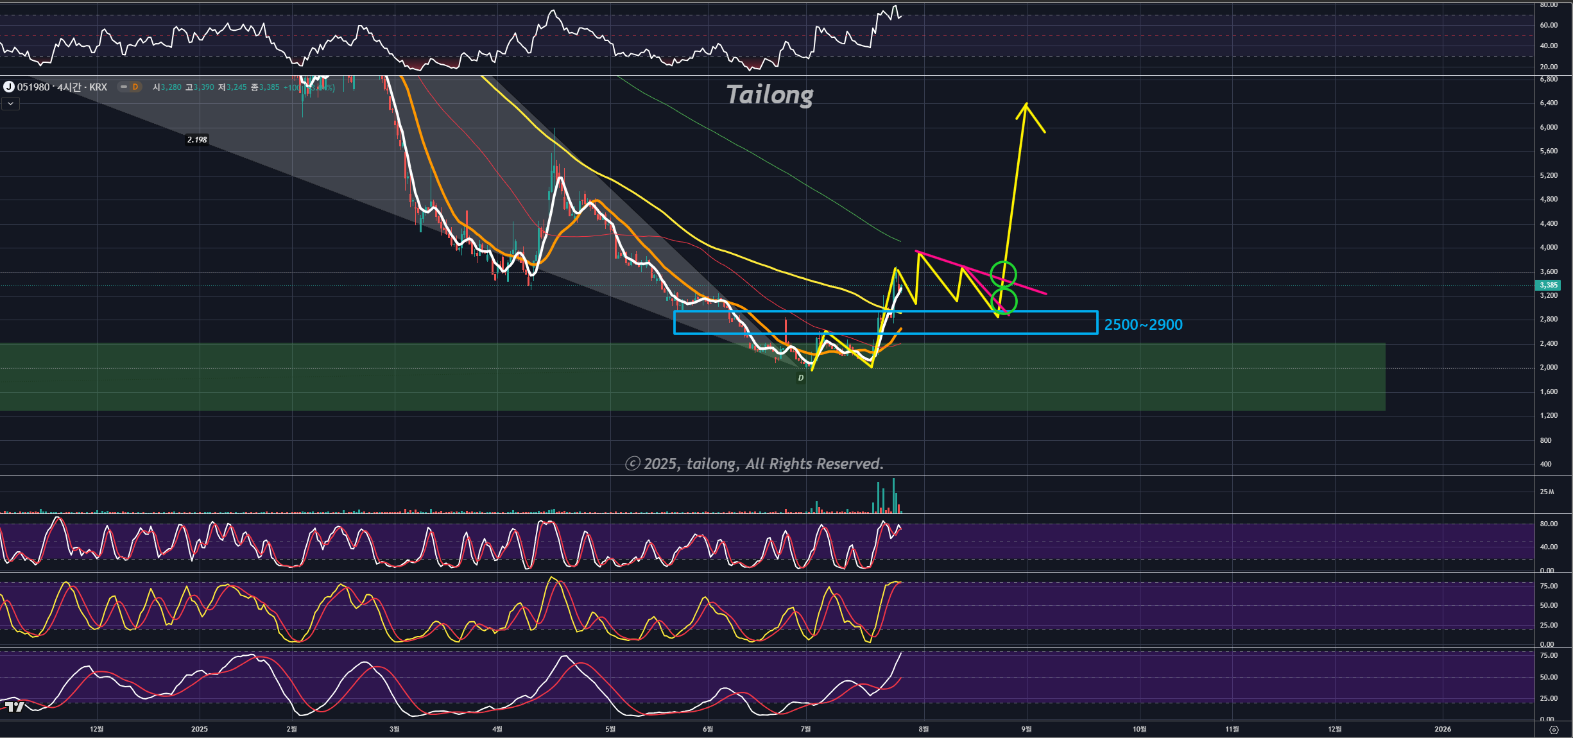Select the Tailong watermark text
The image size is (1573, 738).
pos(769,95)
